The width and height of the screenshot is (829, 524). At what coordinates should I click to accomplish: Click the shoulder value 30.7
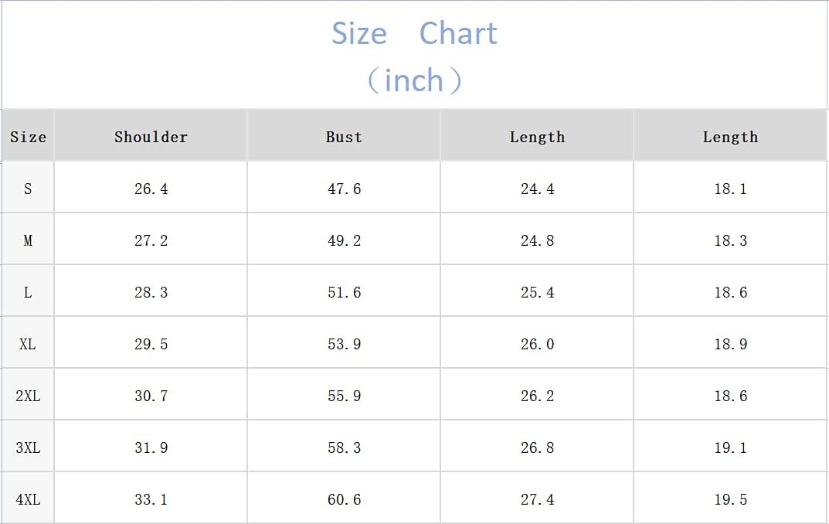(151, 396)
